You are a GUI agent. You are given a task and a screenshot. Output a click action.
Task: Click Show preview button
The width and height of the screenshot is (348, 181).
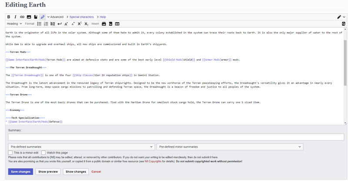[48, 172]
